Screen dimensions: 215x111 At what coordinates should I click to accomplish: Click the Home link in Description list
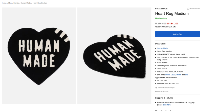(x=179, y=75)
